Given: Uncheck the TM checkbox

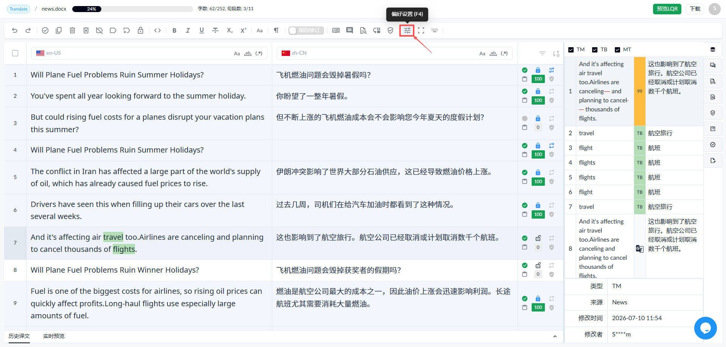Looking at the screenshot, I should pyautogui.click(x=571, y=50).
